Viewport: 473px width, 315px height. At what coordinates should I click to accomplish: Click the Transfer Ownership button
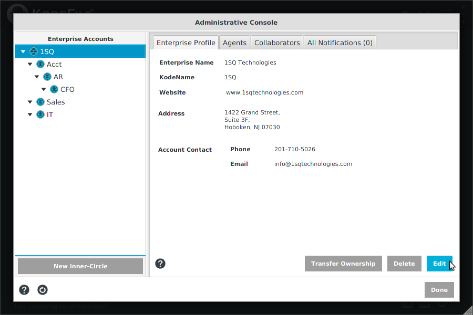[343, 264]
